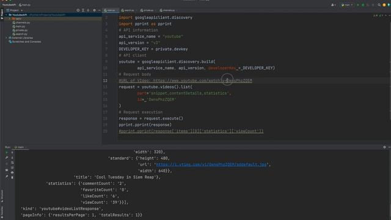Image resolution: width=391 pixels, height=220 pixels.
Task: Open main.py in the project tree
Action: pos(19,26)
